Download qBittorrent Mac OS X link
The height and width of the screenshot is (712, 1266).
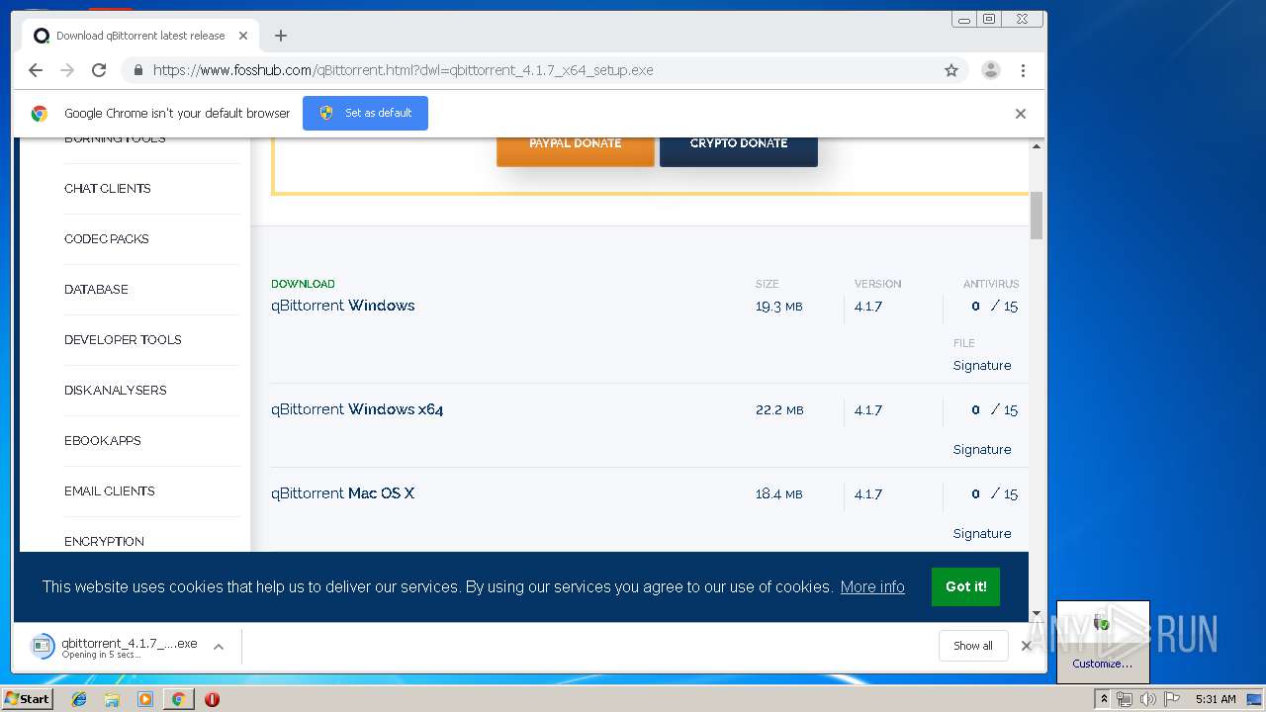pyautogui.click(x=342, y=493)
